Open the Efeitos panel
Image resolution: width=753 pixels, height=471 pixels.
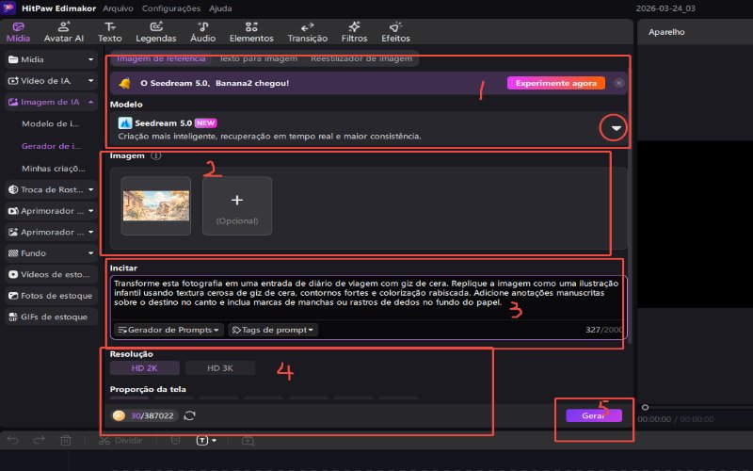(395, 32)
